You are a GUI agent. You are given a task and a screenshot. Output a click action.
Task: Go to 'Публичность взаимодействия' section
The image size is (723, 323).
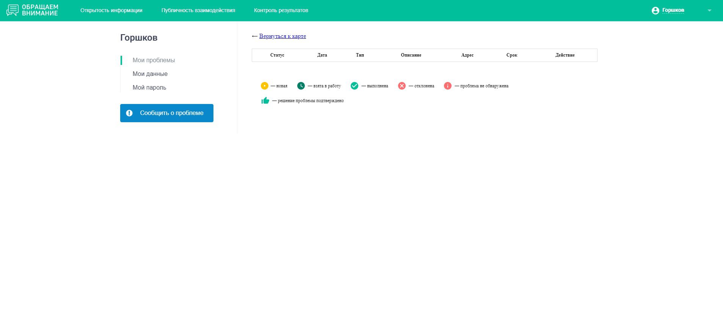[198, 10]
